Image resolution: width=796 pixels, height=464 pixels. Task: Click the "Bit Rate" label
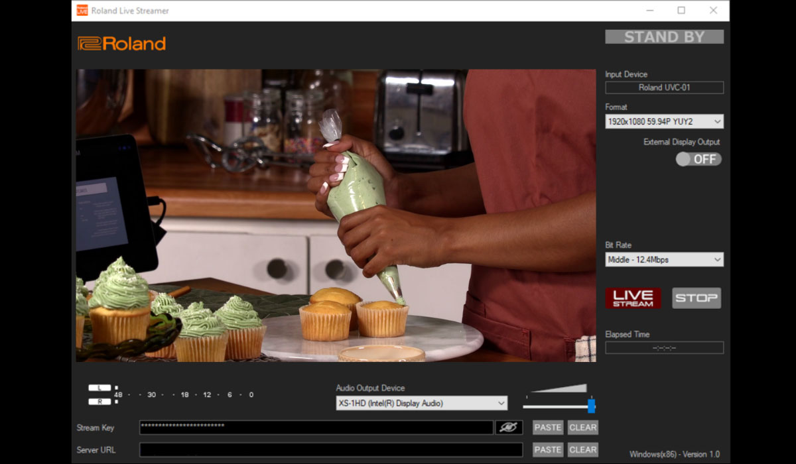point(618,245)
